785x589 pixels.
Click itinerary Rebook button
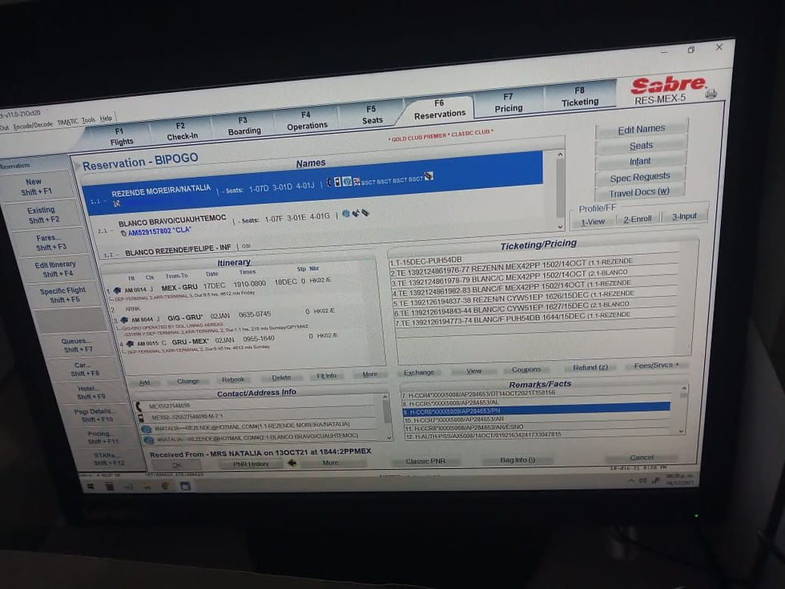(x=233, y=380)
